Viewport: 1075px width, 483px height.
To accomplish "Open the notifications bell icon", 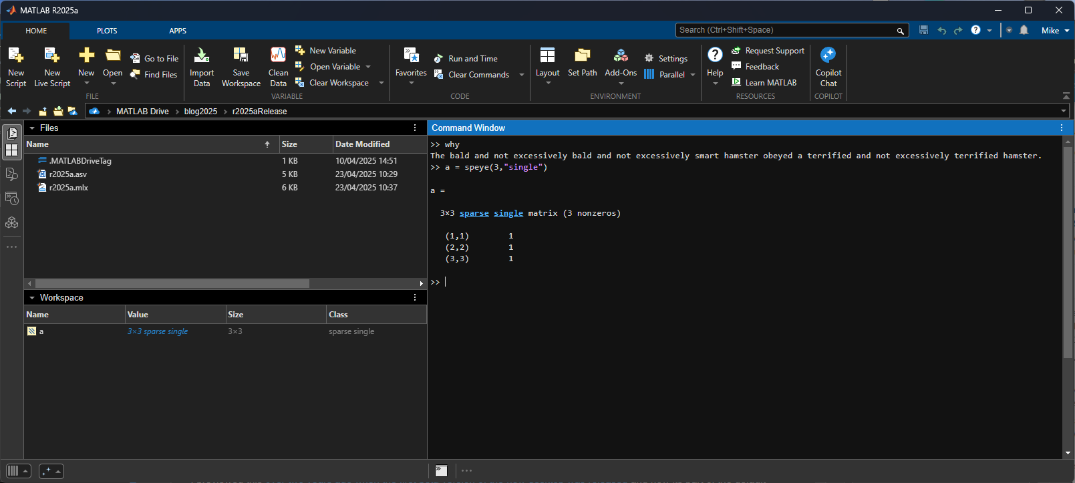I will [x=1024, y=30].
